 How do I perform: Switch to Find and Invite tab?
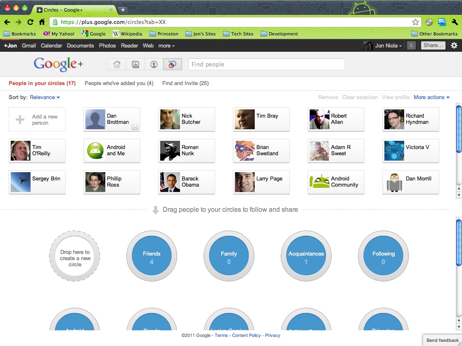pyautogui.click(x=185, y=83)
